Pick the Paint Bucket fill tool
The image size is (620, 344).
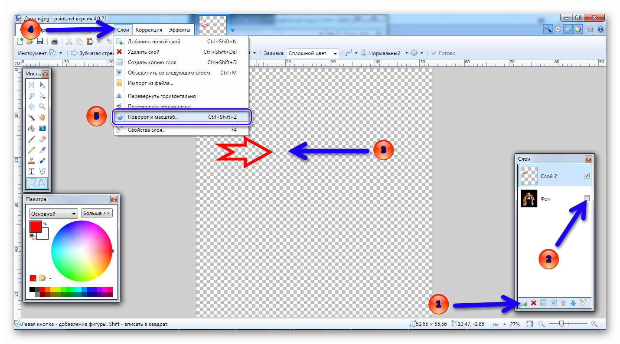click(32, 128)
